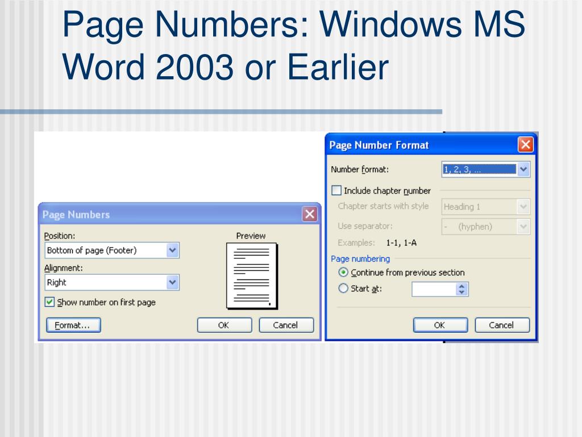The height and width of the screenshot is (437, 582).
Task: Close the Page Numbers dialog
Action: 310,214
